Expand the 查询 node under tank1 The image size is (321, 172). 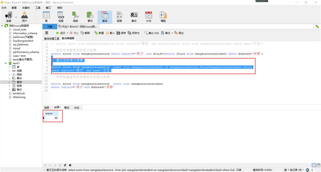click(x=9, y=82)
